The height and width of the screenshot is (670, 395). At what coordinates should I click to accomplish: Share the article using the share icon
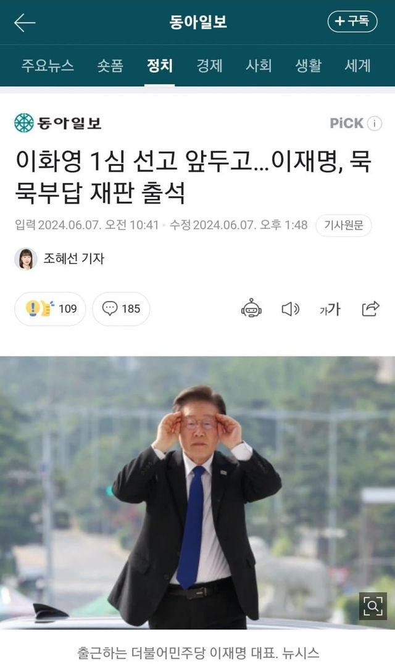(370, 308)
